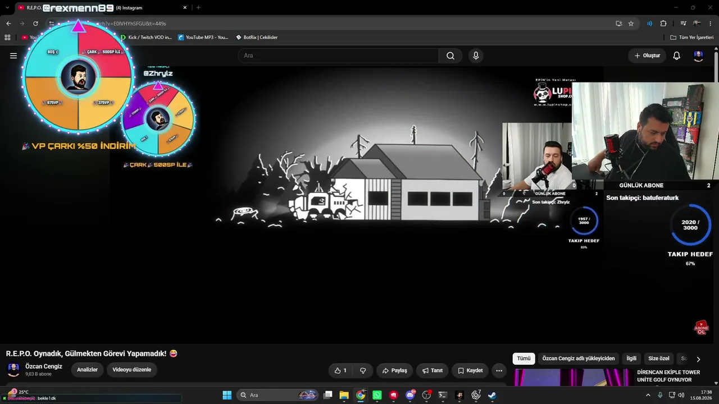Image resolution: width=719 pixels, height=404 pixels.
Task: Click the YouTube search magnifier button
Action: [450, 56]
